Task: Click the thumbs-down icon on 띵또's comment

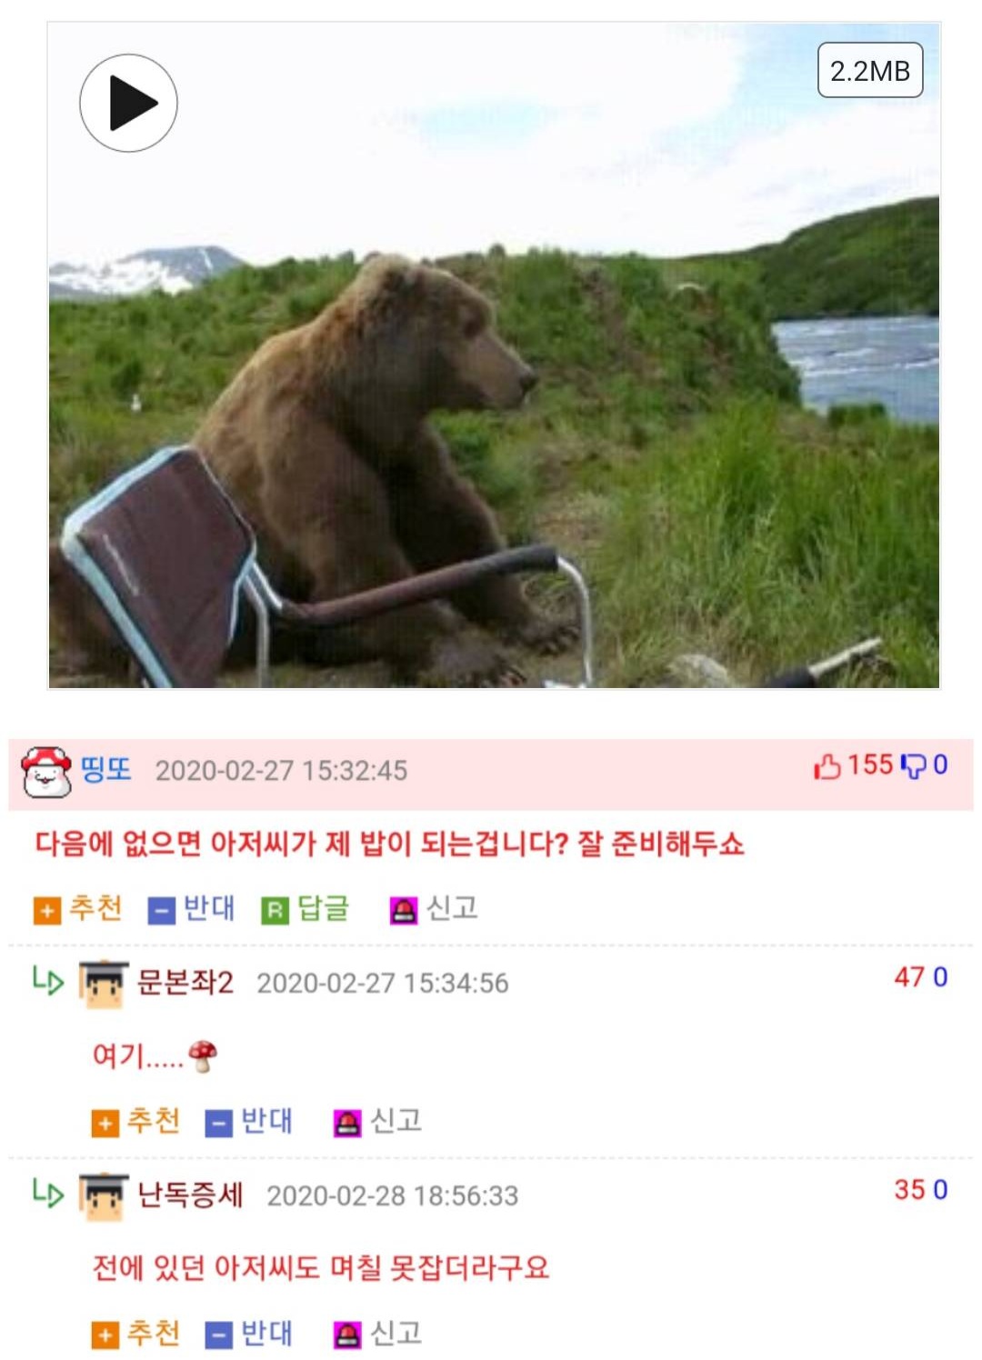Action: click(x=912, y=766)
